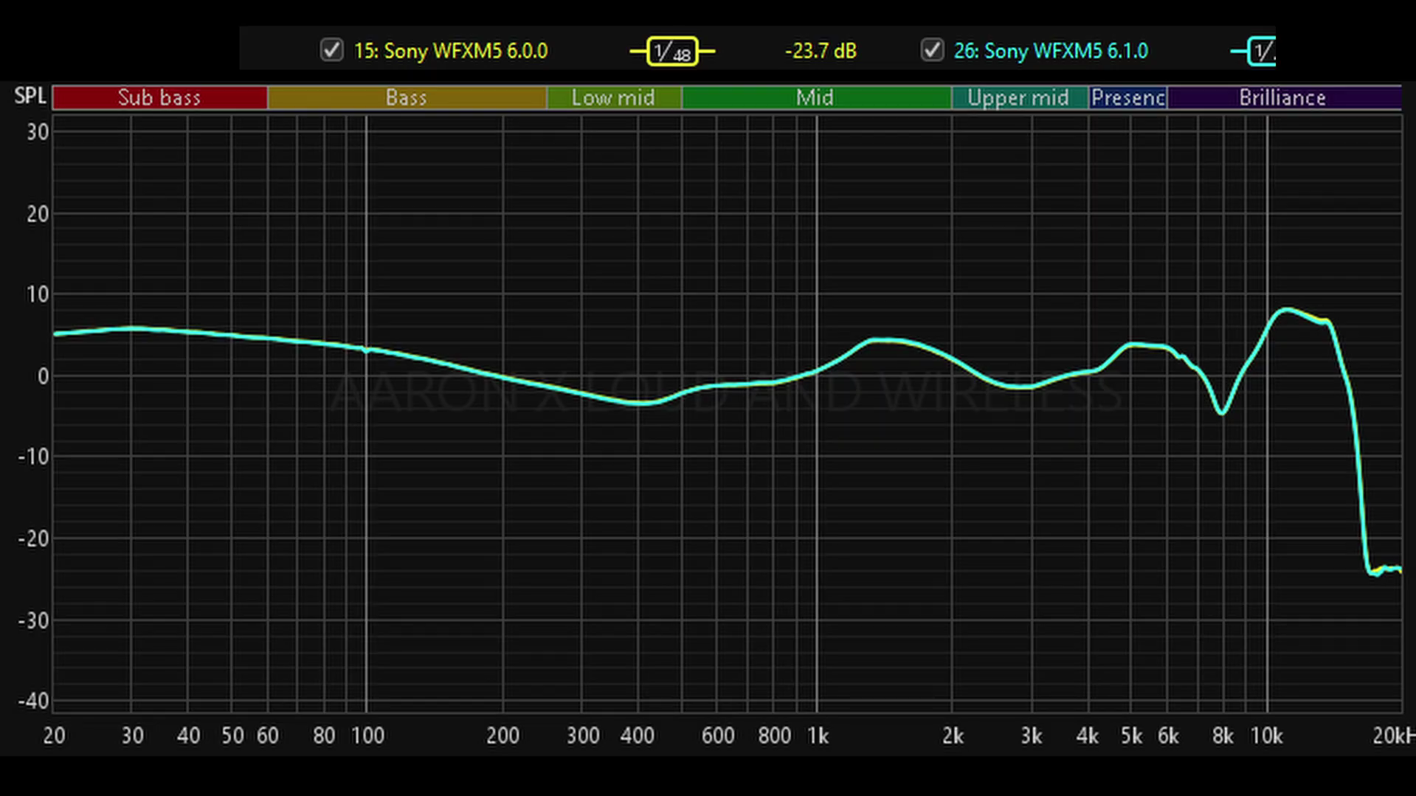Click the 8k frequency axis label
This screenshot has height=796, width=1416.
[x=1223, y=736]
